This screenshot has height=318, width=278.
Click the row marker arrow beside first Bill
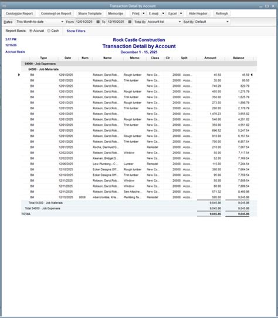click(19, 75)
